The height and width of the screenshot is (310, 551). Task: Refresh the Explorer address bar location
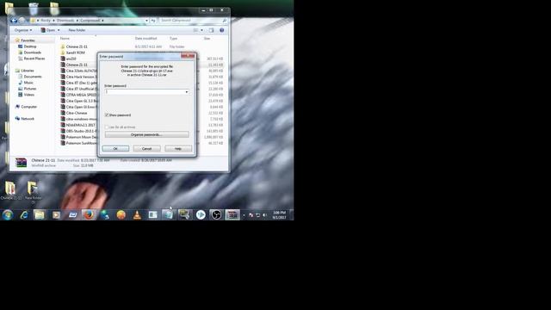click(153, 21)
